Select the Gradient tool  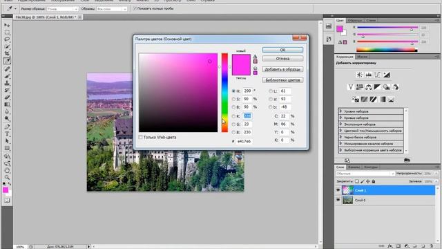point(7,104)
